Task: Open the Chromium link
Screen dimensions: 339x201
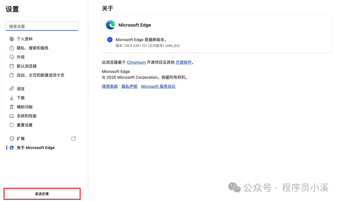Action: point(136,62)
